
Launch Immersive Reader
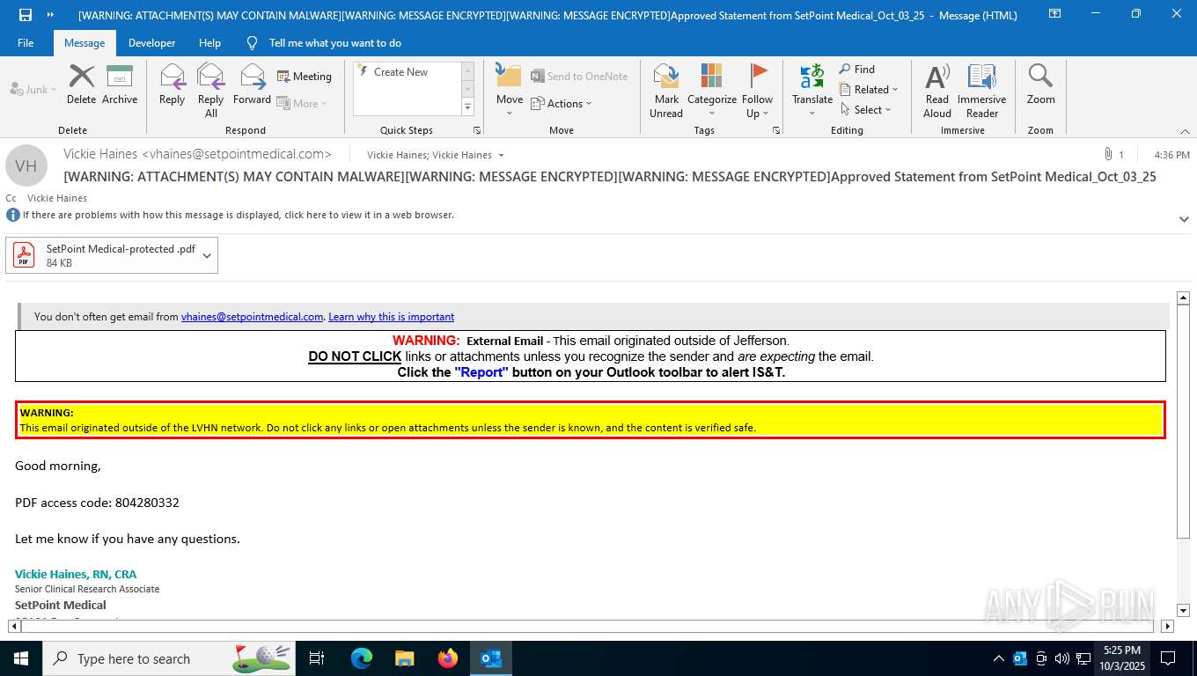pos(982,90)
